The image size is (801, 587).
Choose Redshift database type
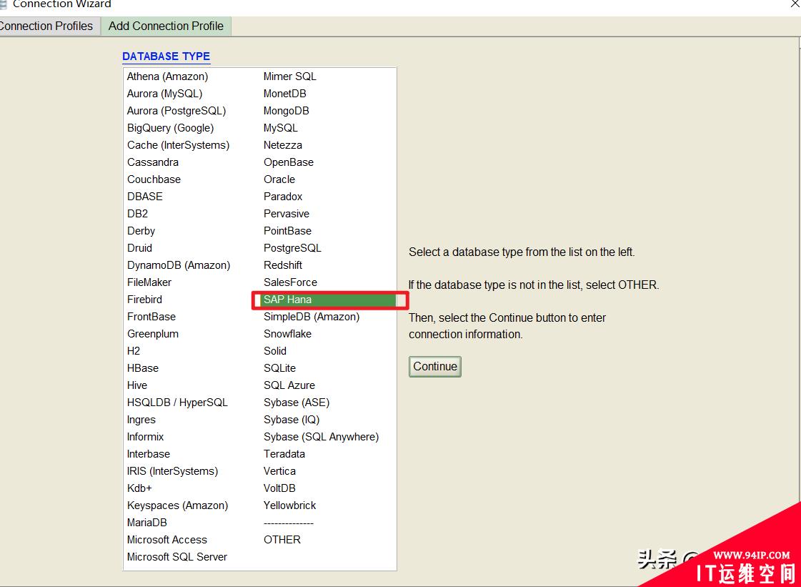click(x=282, y=265)
